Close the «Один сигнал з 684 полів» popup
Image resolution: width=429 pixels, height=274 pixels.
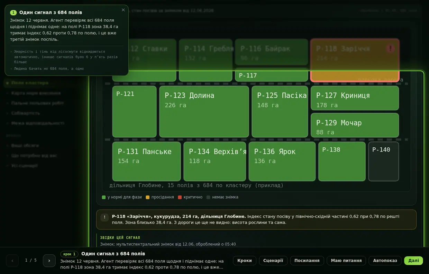(123, 10)
